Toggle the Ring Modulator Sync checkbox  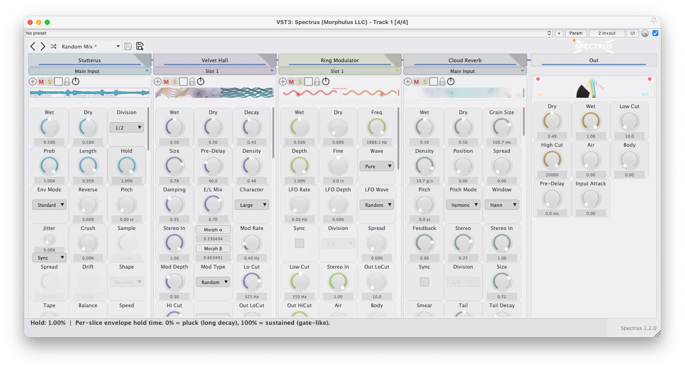(300, 243)
